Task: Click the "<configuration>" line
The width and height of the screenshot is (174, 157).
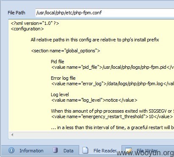Action: coord(27,29)
